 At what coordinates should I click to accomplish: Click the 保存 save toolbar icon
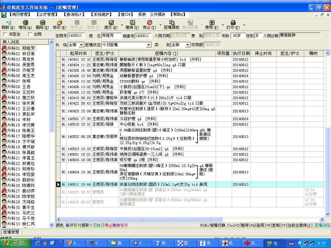coord(77,23)
